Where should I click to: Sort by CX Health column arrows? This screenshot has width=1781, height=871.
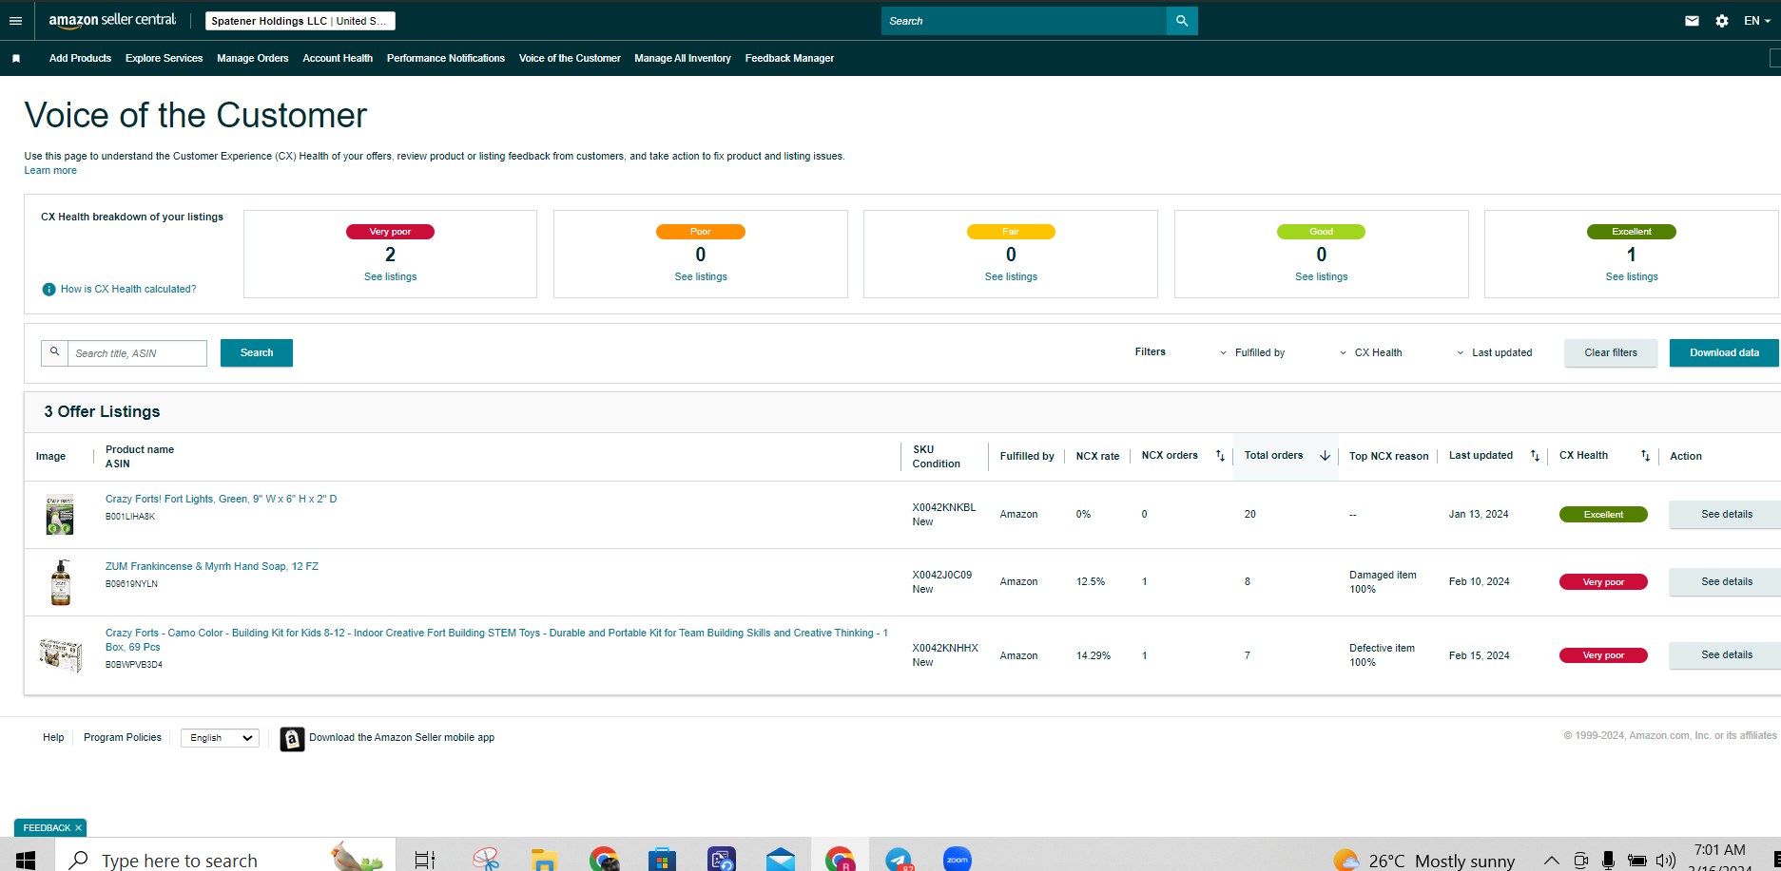1645,456
